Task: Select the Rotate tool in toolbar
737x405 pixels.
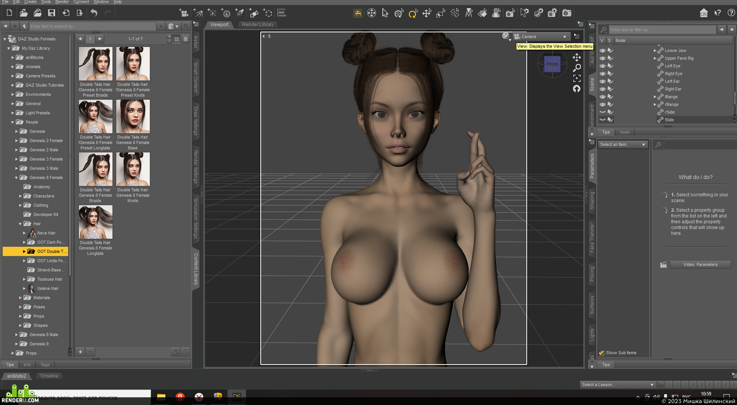Action: [413, 13]
